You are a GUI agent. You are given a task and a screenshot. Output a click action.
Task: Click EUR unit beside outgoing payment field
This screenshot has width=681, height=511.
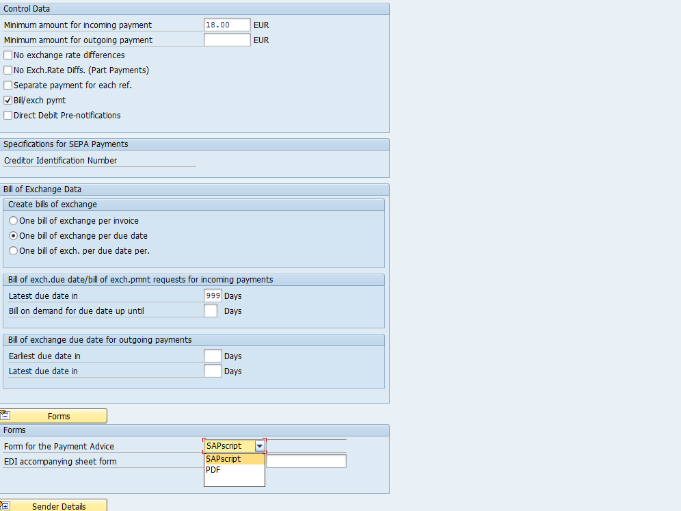point(261,40)
